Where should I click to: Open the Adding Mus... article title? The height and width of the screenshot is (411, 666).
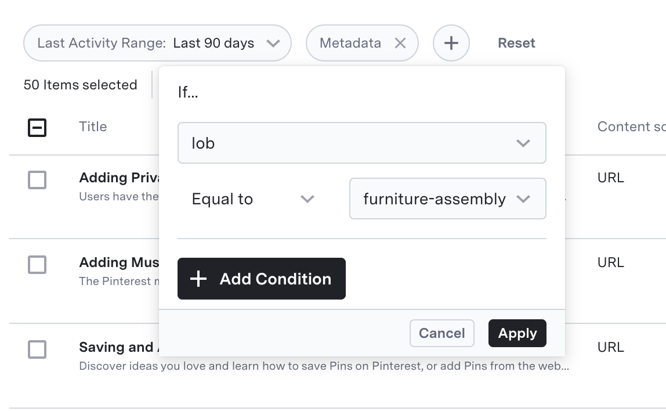coord(119,262)
